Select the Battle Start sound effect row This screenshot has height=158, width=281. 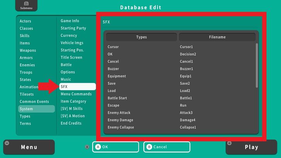pyautogui.click(x=117, y=98)
